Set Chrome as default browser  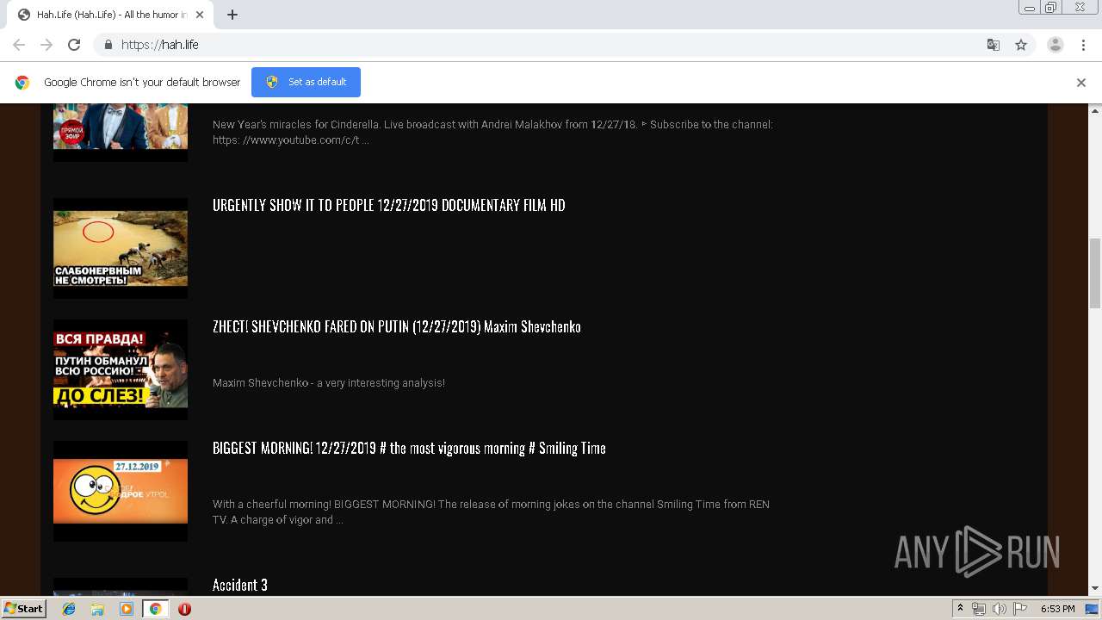click(306, 82)
